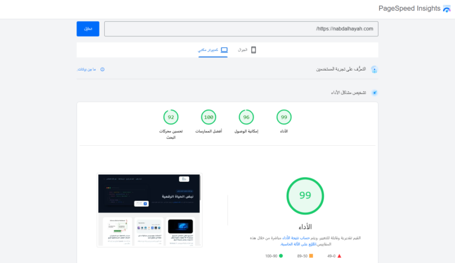This screenshot has width=455, height=263.
Task: Click the orange square 50–89 legend icon
Action: [311, 256]
